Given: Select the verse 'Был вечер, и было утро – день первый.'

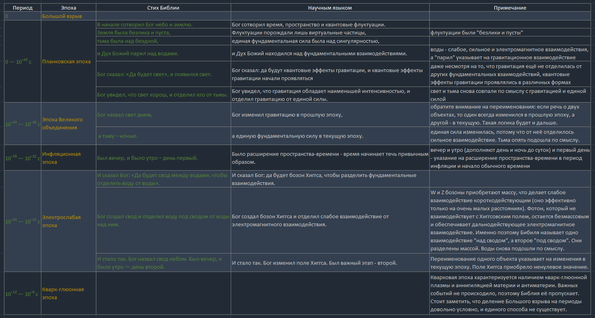Looking at the screenshot, I should pos(163,158).
